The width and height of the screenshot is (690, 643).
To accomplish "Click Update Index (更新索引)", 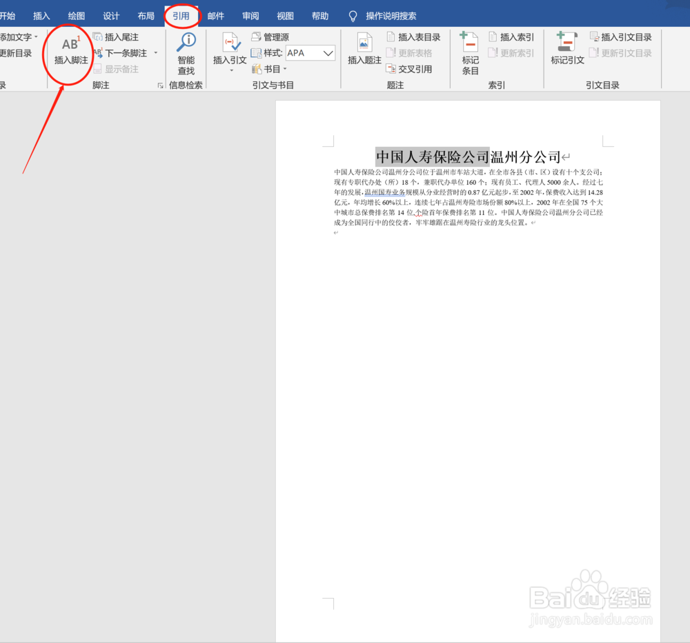I will tap(511, 53).
